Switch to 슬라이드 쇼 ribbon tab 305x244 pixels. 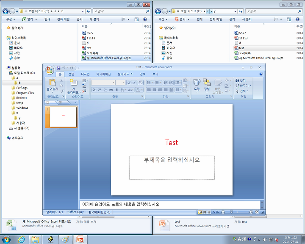125,74
